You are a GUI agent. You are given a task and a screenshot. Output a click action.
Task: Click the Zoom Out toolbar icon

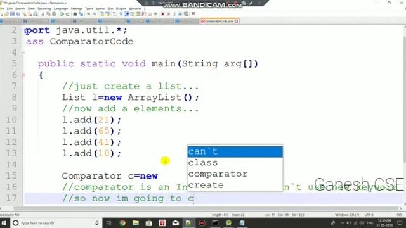coord(95,14)
